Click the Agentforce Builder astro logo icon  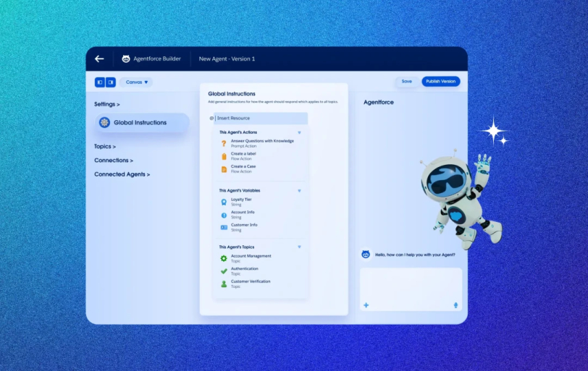(125, 59)
